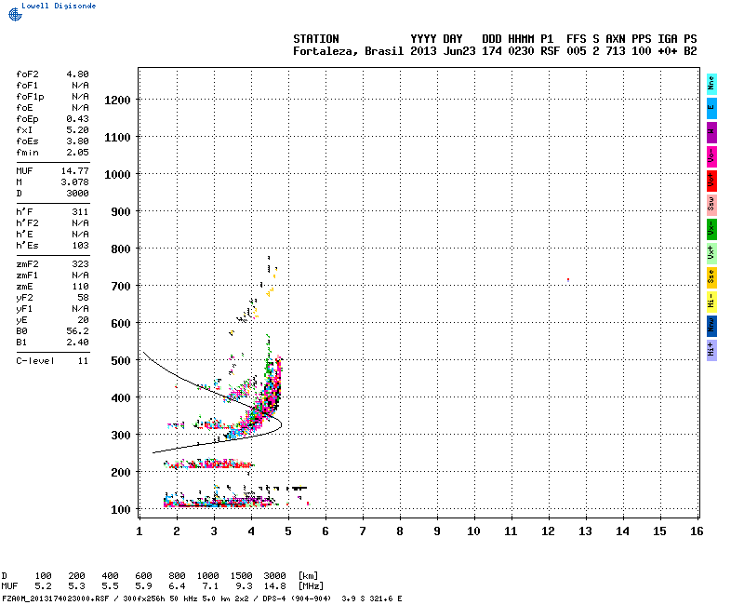Choose the light green Vx+ legend swatch
Image resolution: width=744 pixels, height=605 pixels.
coord(711,253)
